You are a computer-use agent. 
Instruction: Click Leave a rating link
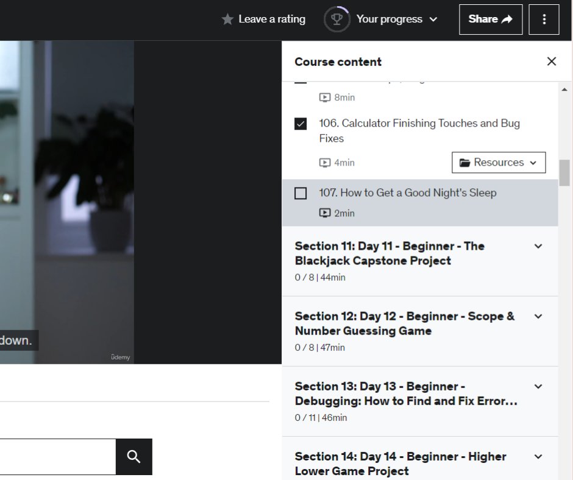pos(271,19)
